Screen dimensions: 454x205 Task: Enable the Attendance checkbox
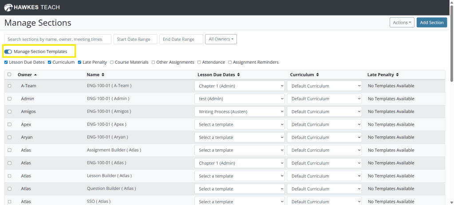[x=199, y=62]
